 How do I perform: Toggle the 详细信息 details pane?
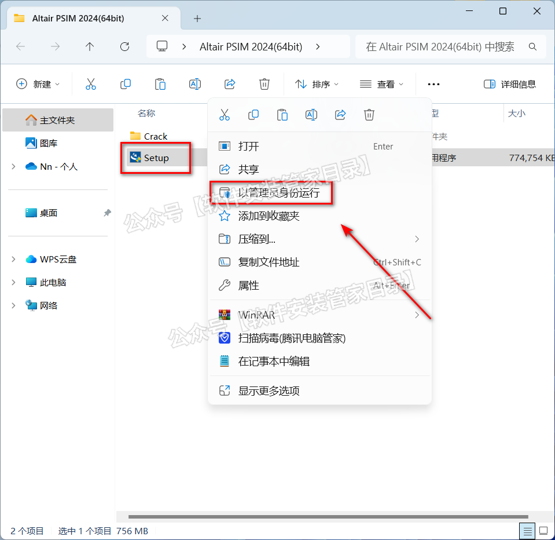tap(509, 84)
